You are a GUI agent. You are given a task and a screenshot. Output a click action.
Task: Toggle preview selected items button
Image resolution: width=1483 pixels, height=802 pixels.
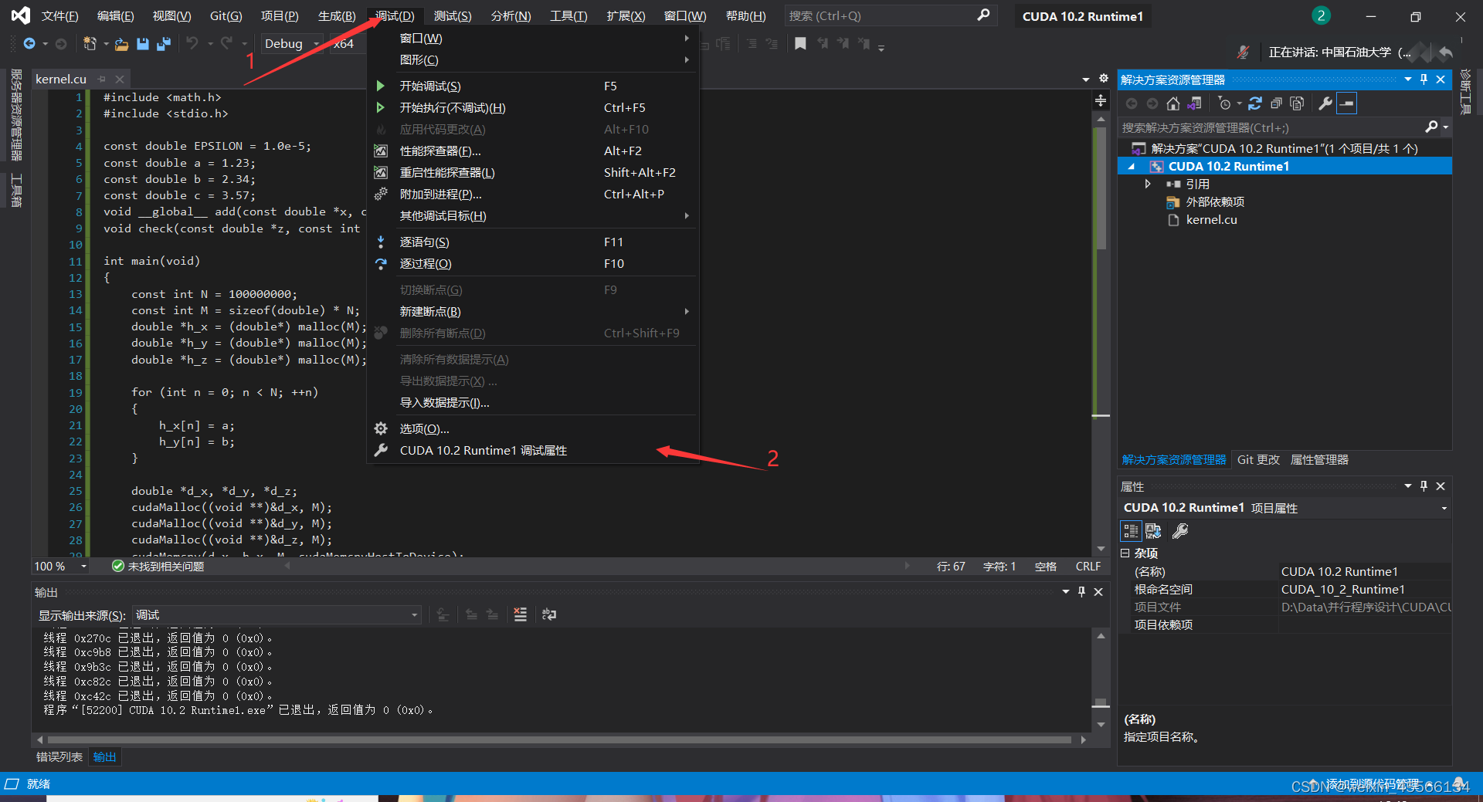[1346, 103]
